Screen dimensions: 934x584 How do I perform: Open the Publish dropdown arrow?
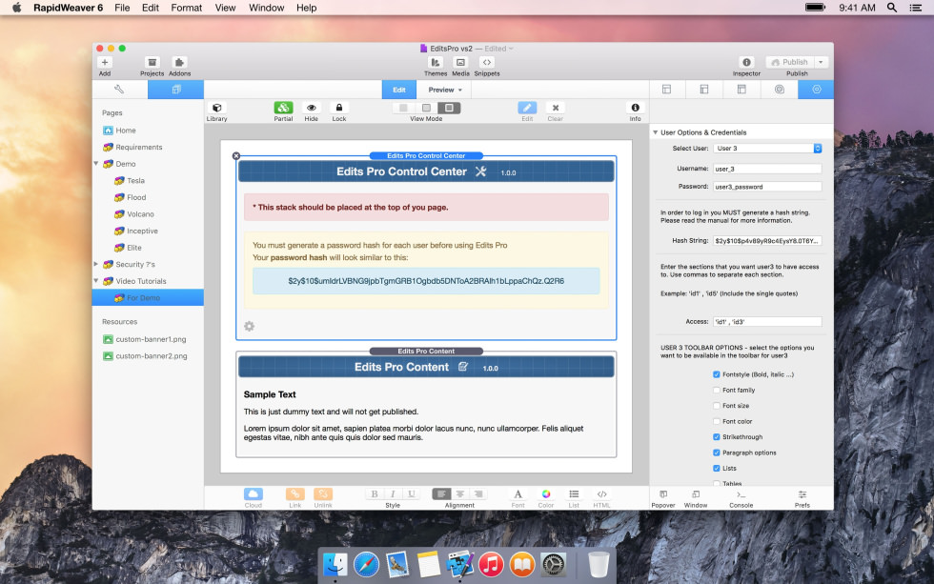[821, 62]
